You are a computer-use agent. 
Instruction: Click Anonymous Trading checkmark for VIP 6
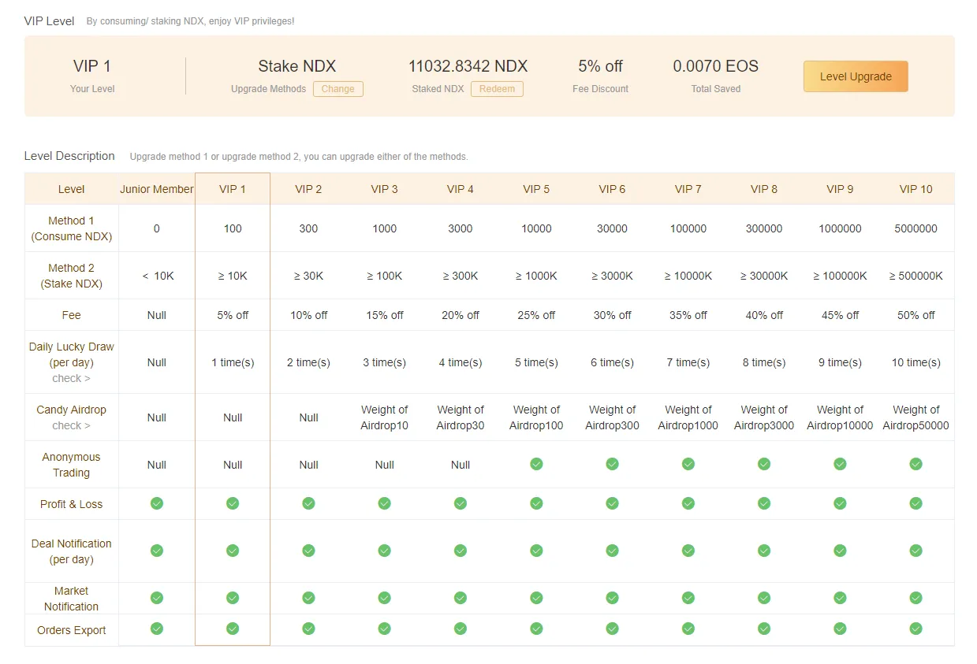click(612, 464)
